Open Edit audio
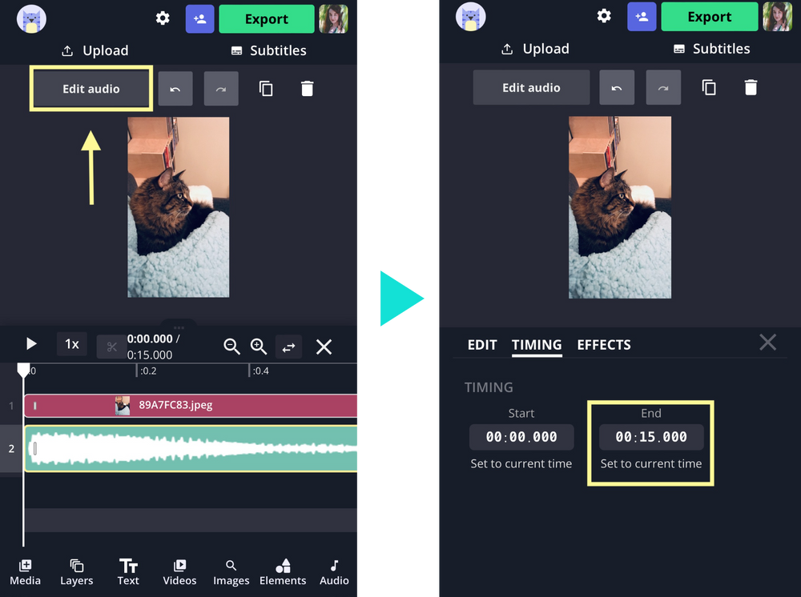 click(x=91, y=88)
